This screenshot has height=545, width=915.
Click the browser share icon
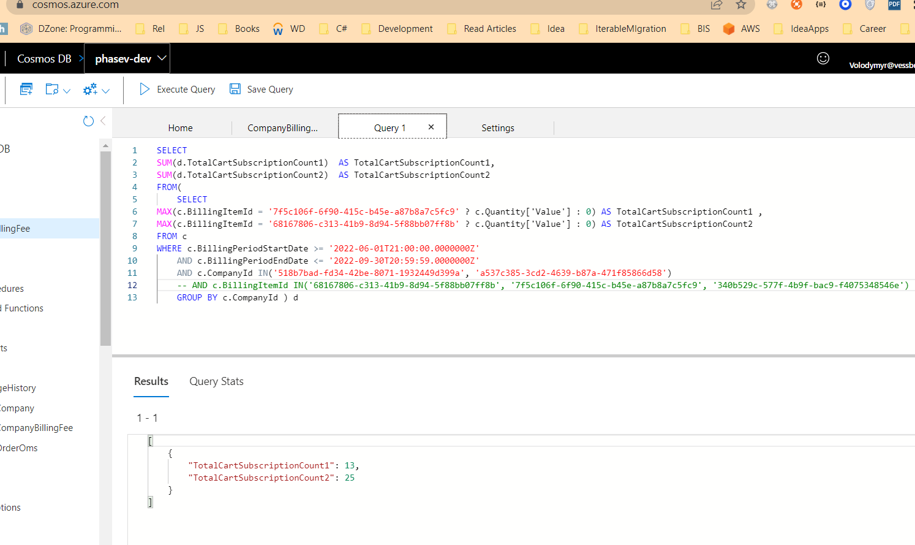pyautogui.click(x=717, y=4)
